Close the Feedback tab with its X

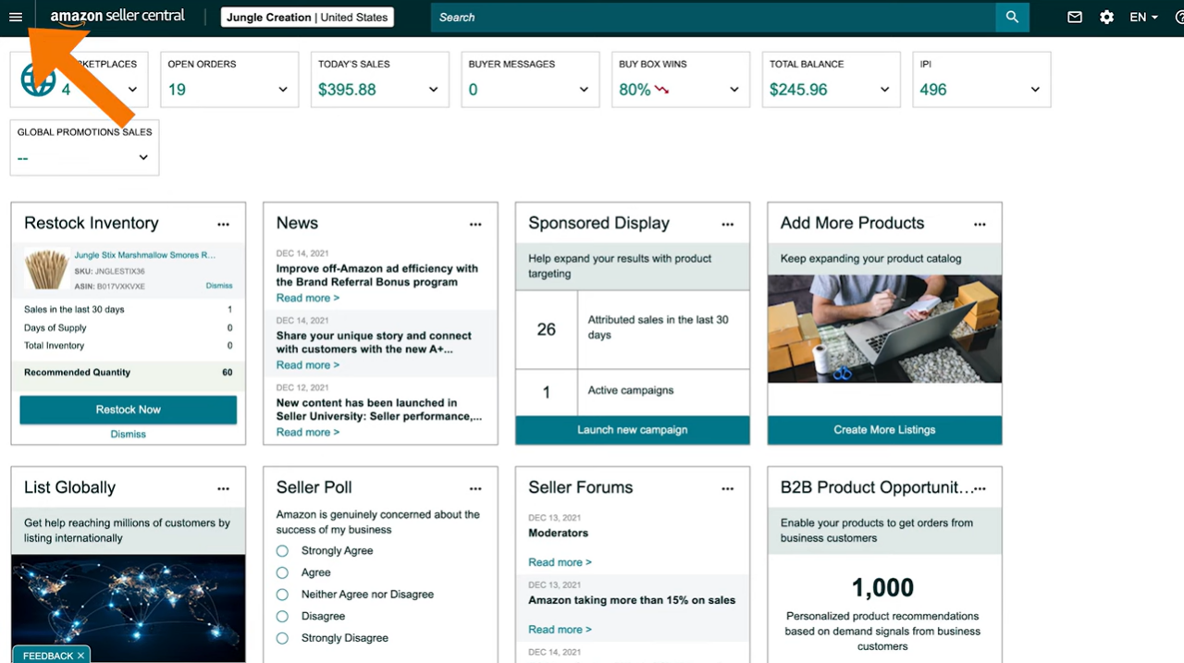[x=80, y=656]
